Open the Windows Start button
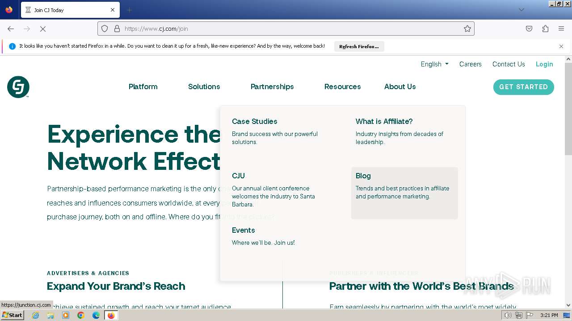 [x=12, y=315]
